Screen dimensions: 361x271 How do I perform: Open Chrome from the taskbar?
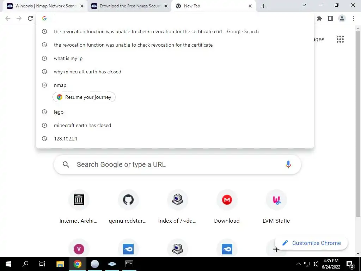(x=77, y=264)
